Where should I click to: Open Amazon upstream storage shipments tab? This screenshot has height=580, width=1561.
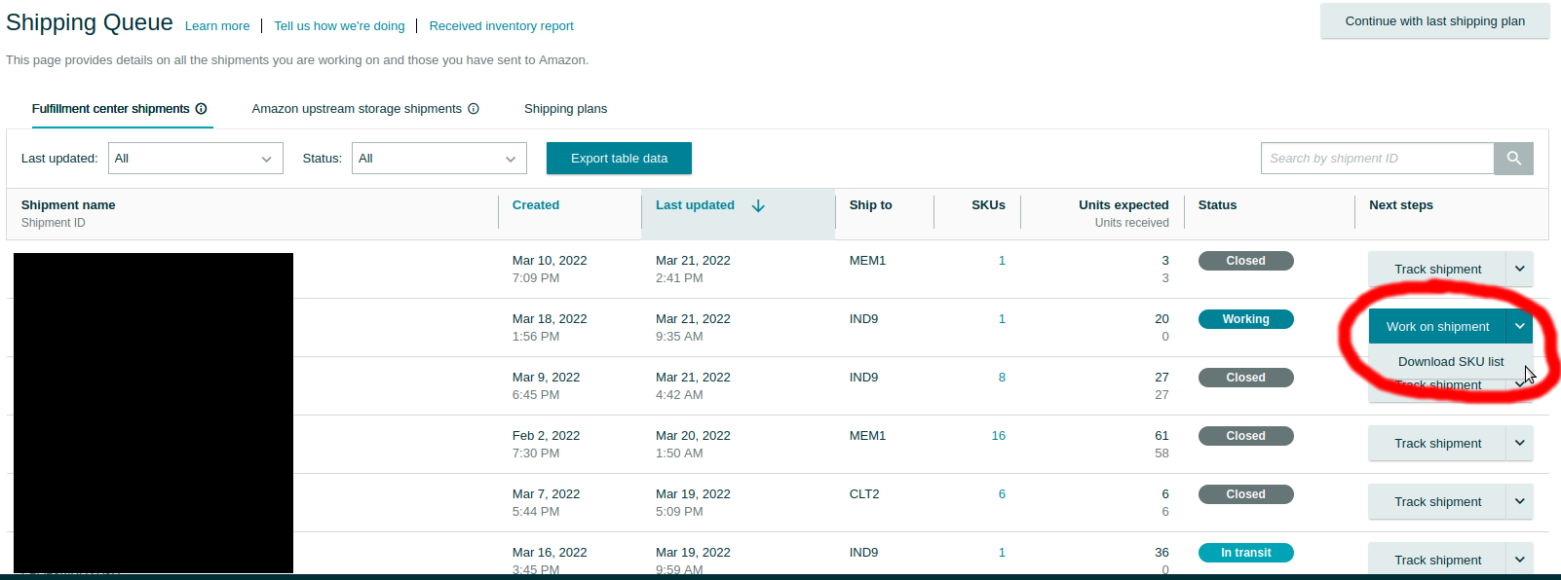(357, 109)
